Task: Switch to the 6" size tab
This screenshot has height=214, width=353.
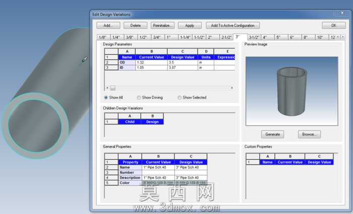Action: [295, 37]
